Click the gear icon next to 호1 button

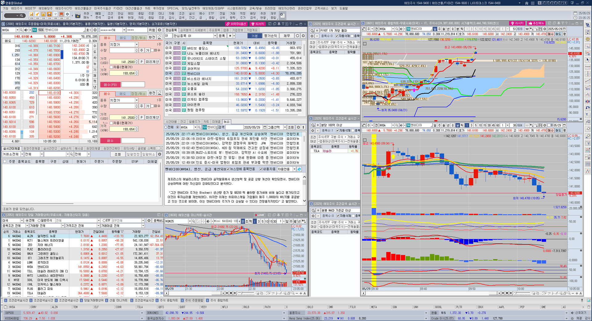tap(95, 30)
